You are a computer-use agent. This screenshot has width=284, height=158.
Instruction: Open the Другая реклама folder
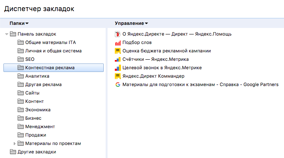pyautogui.click(x=43, y=85)
